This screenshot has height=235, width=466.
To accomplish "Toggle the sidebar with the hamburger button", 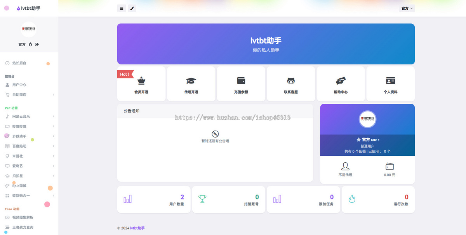I will [x=122, y=8].
